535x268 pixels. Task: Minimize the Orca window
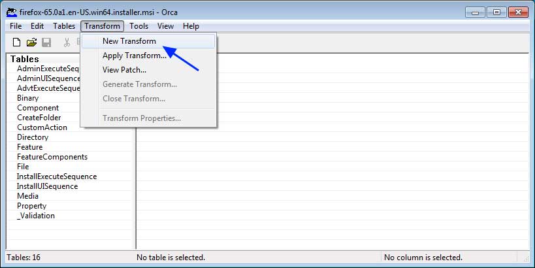pyautogui.click(x=475, y=12)
